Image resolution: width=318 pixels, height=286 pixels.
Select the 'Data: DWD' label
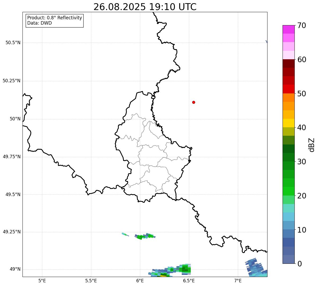pyautogui.click(x=39, y=23)
